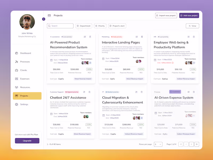Click the Medium priority tag on IT card
Viewport: 213px width, 160px height.
tap(112, 92)
